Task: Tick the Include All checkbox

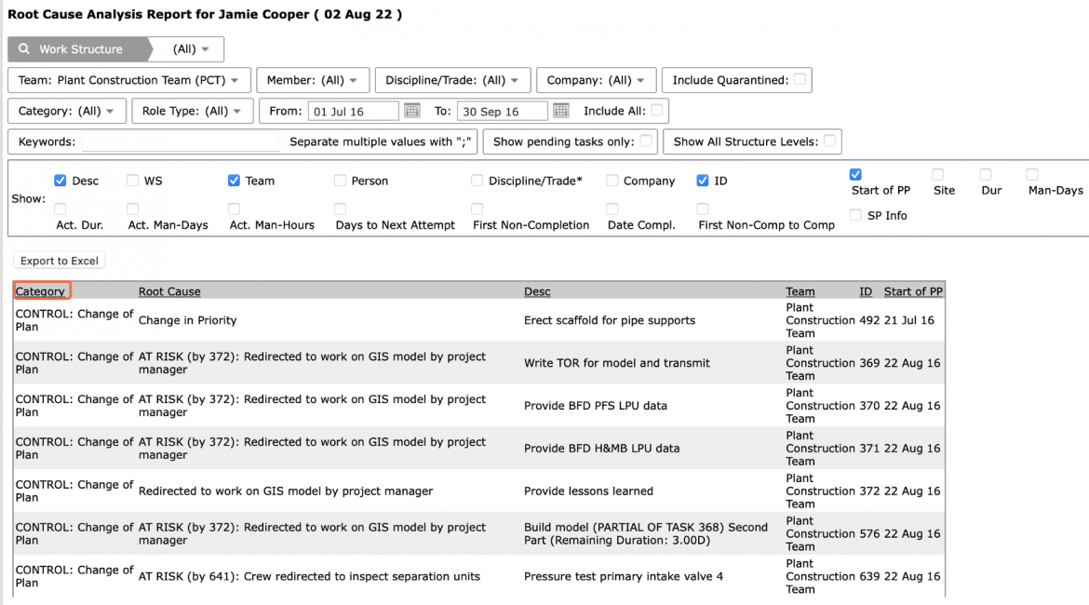Action: [x=657, y=110]
